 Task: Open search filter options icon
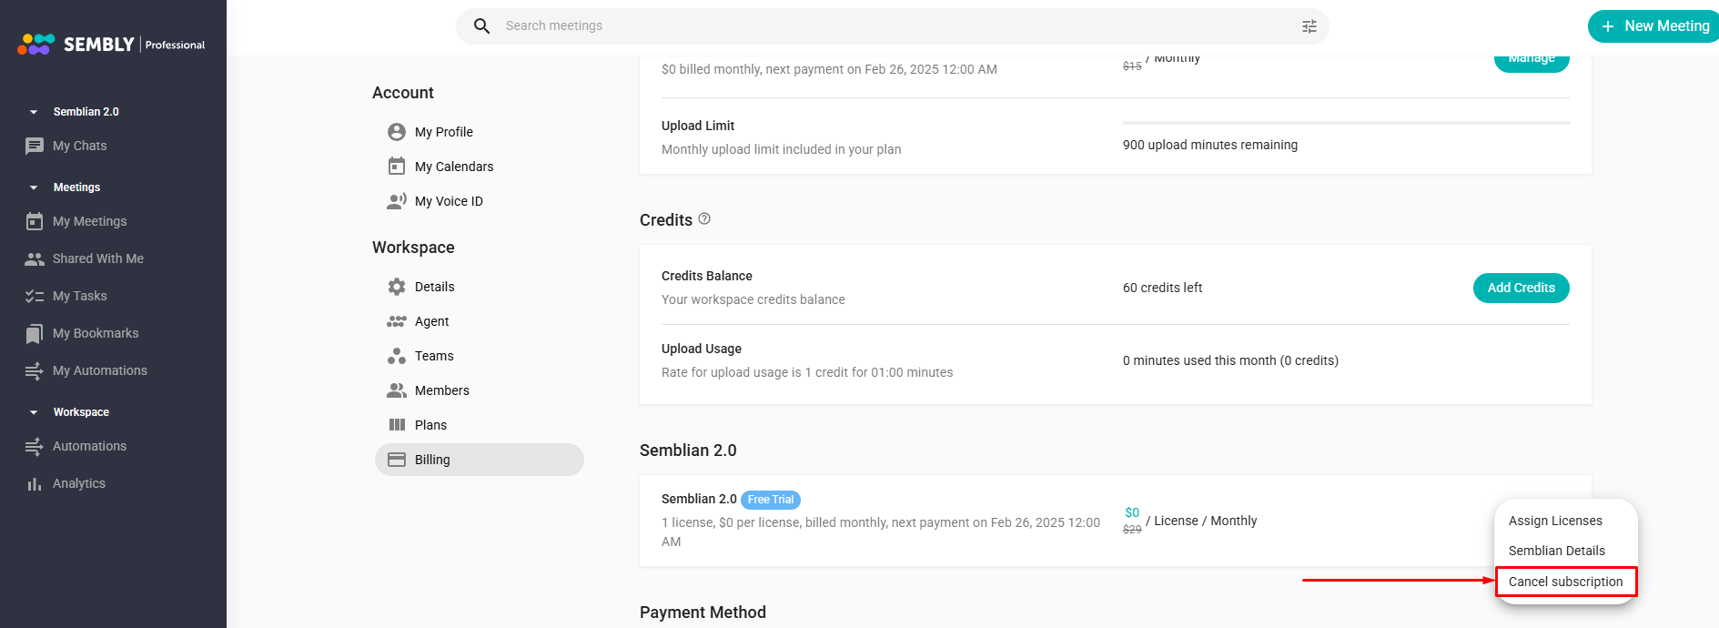pos(1309,26)
